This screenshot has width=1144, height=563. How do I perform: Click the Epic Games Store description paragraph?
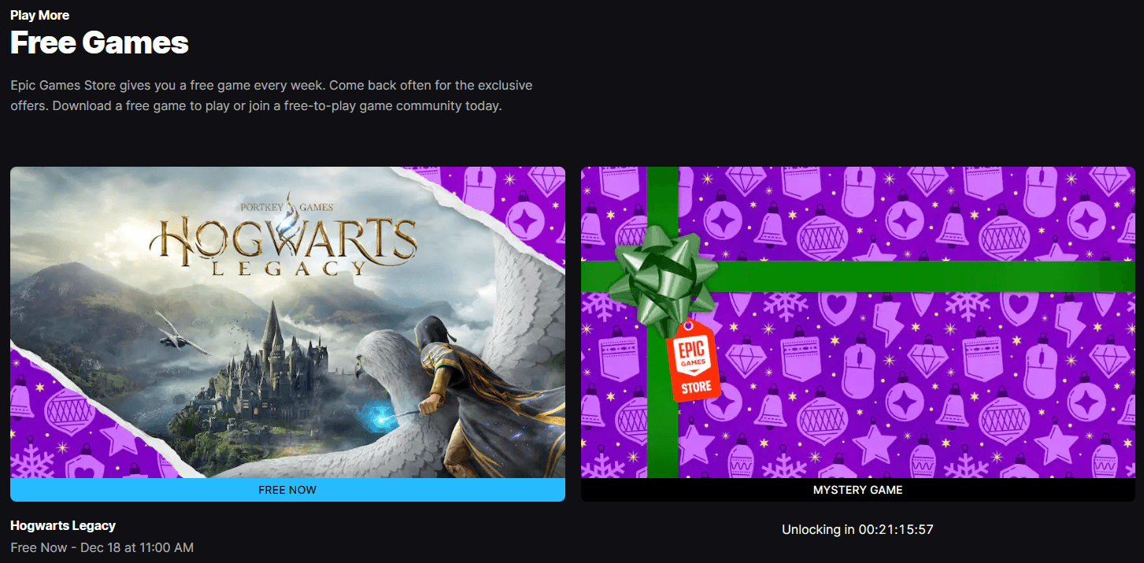(272, 95)
